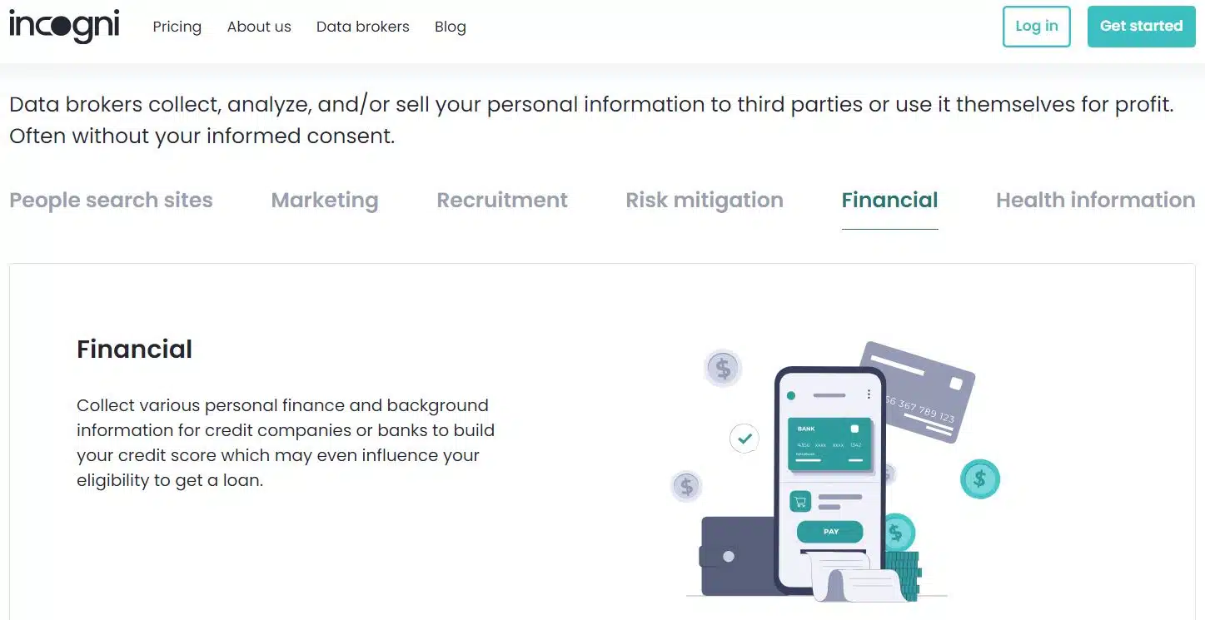Select the Health information tab

(1095, 201)
